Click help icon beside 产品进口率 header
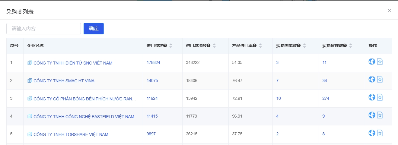398x145 pixels. tap(255, 46)
